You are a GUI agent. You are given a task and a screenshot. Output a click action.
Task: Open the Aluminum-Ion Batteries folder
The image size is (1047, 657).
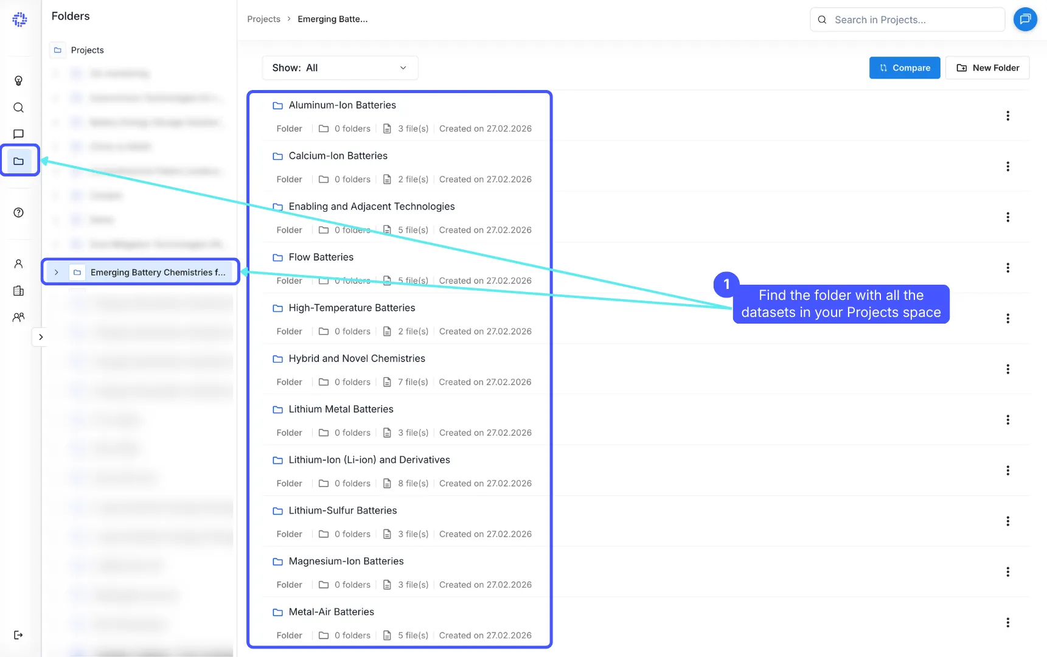pyautogui.click(x=342, y=105)
